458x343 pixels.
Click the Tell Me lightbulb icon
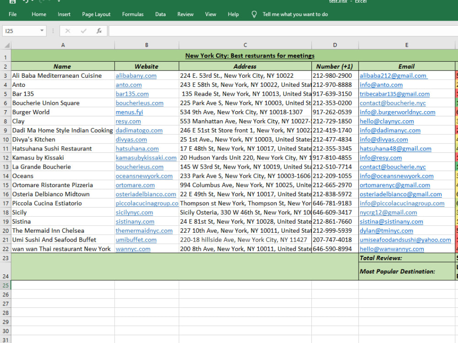click(254, 14)
